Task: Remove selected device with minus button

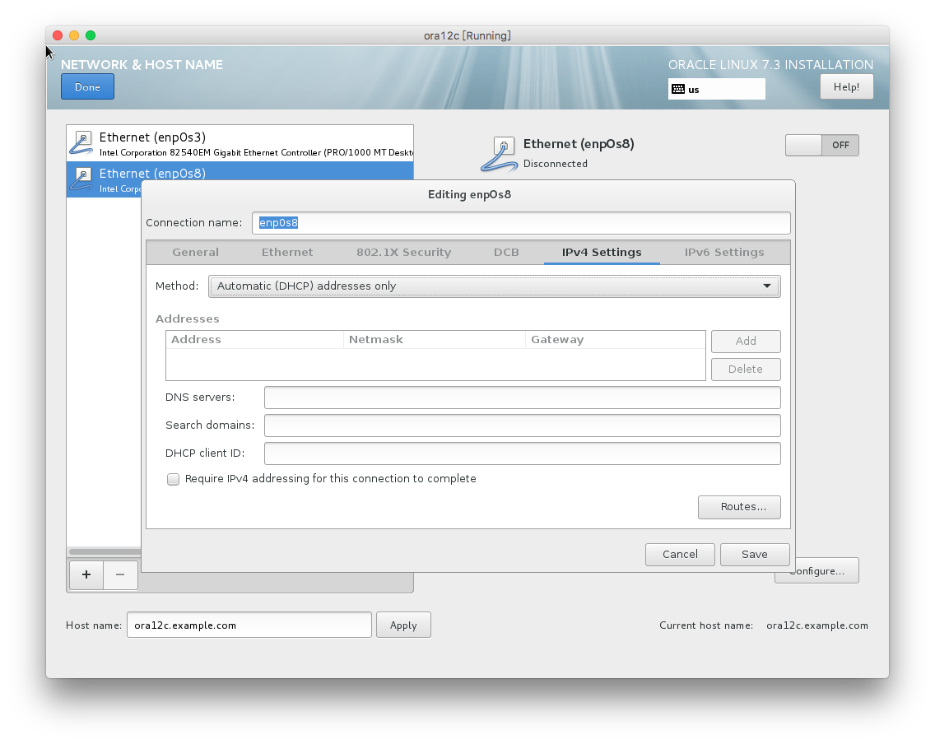Action: pos(120,574)
